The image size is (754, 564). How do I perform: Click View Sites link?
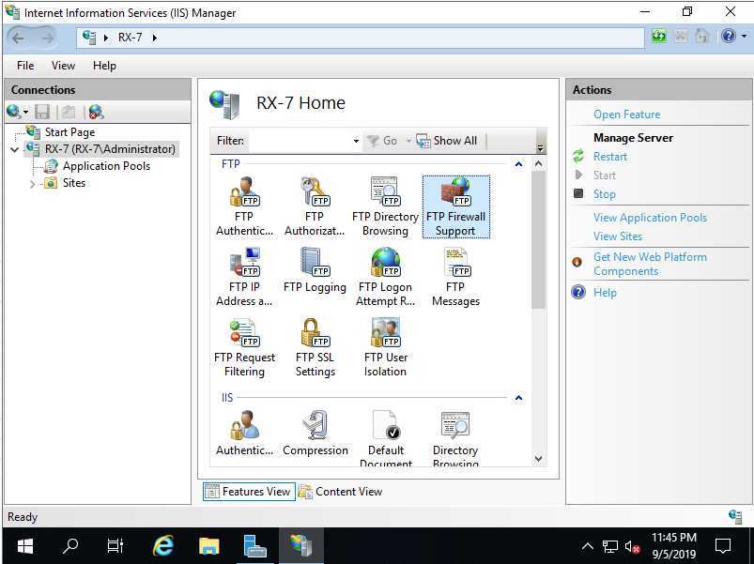point(618,236)
